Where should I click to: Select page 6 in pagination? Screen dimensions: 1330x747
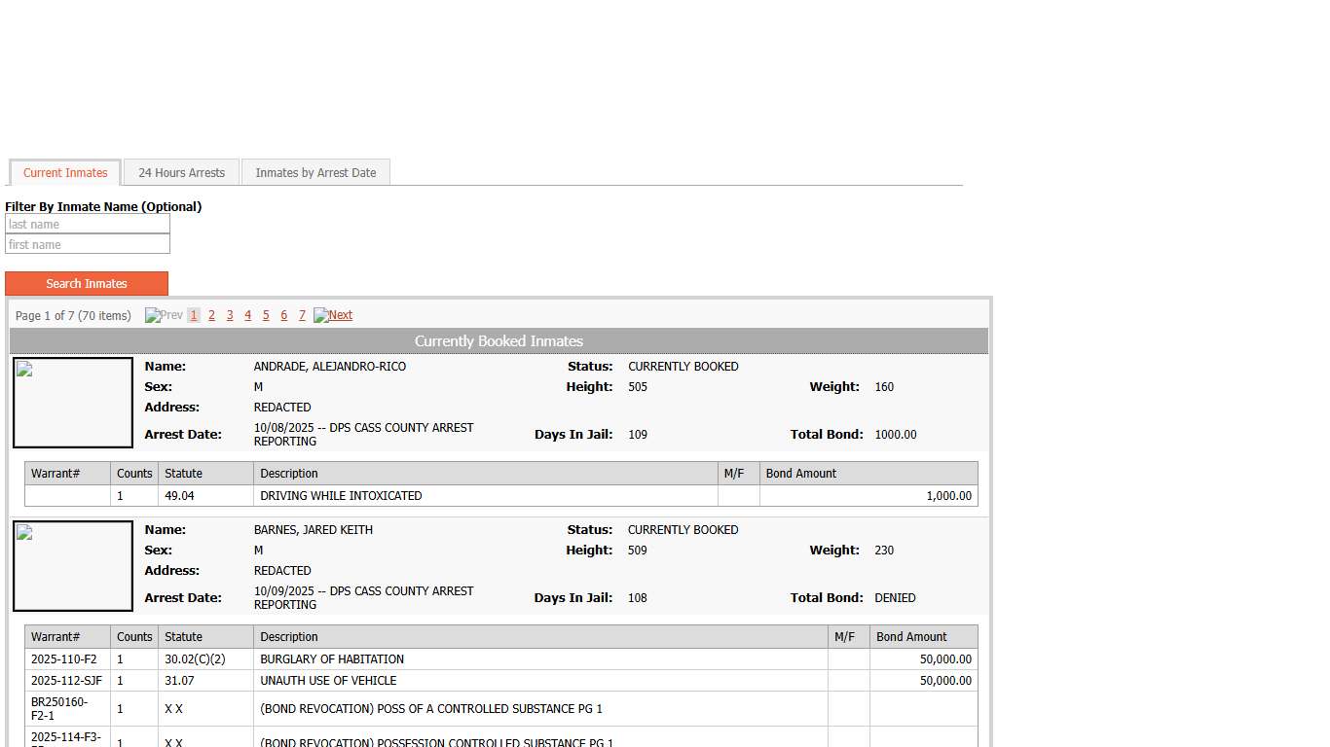283,315
